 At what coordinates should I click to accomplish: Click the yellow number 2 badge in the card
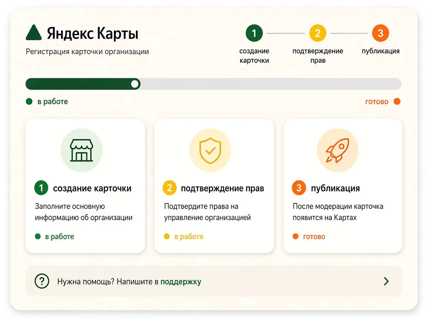[170, 188]
